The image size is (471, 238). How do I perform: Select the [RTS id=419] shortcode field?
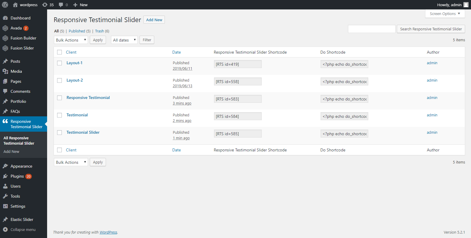pyautogui.click(x=238, y=64)
